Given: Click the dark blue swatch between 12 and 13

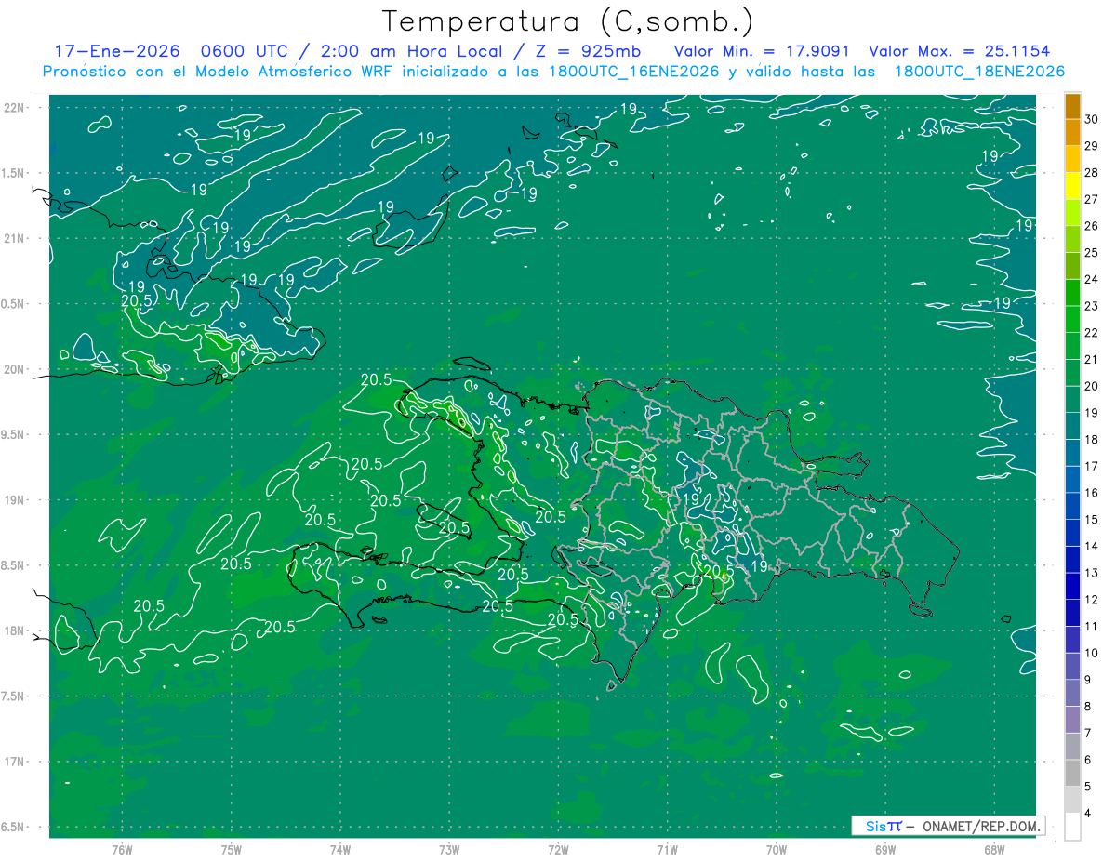Looking at the screenshot, I should [1072, 587].
